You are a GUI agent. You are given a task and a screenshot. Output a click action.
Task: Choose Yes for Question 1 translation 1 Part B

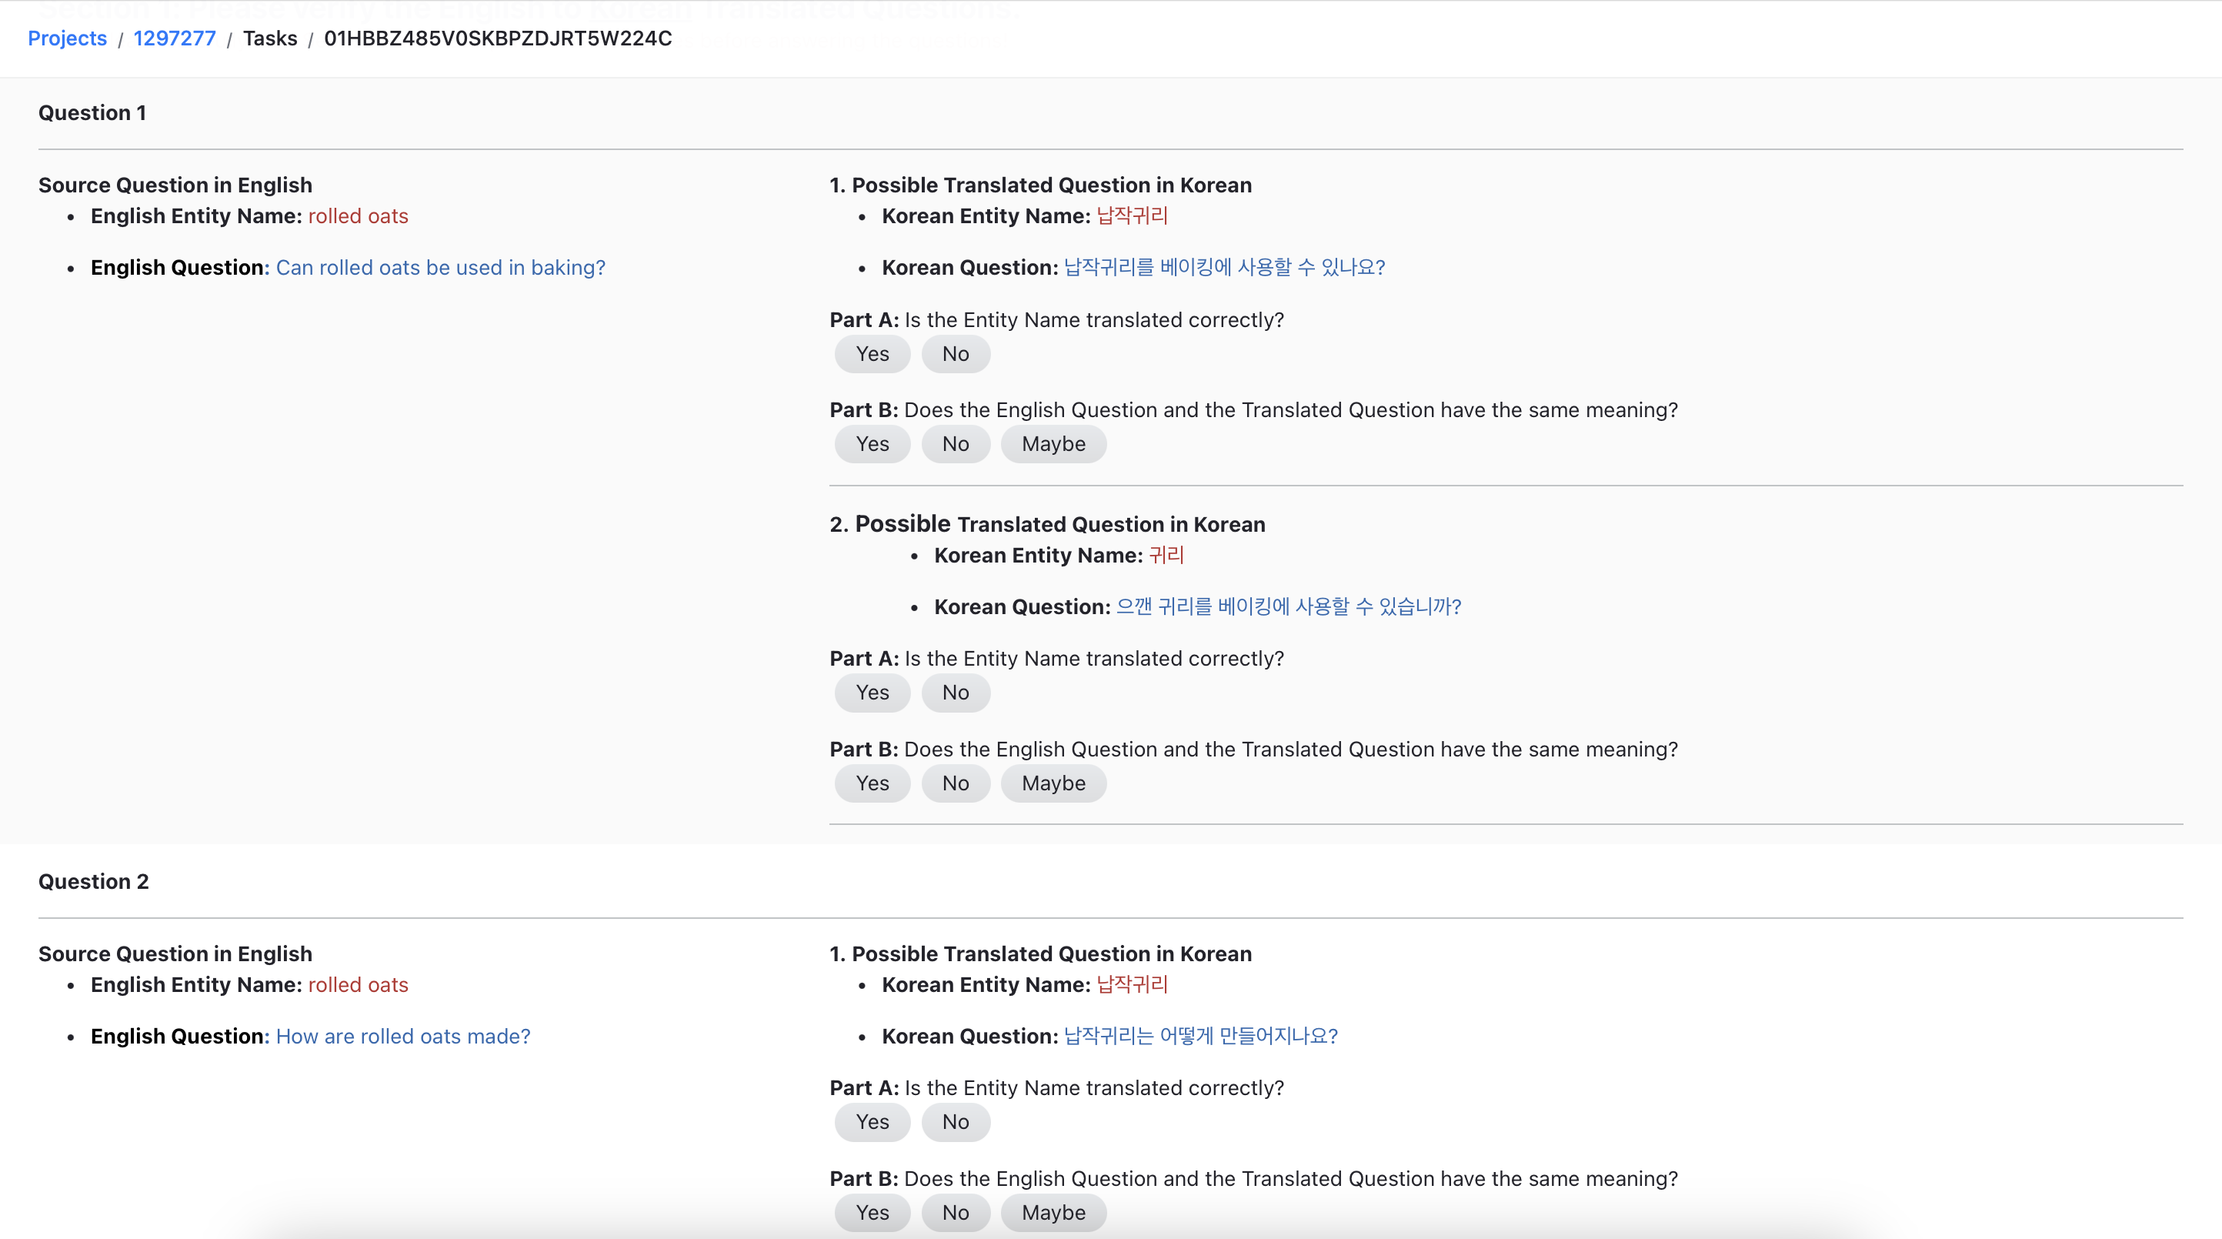pyautogui.click(x=872, y=443)
